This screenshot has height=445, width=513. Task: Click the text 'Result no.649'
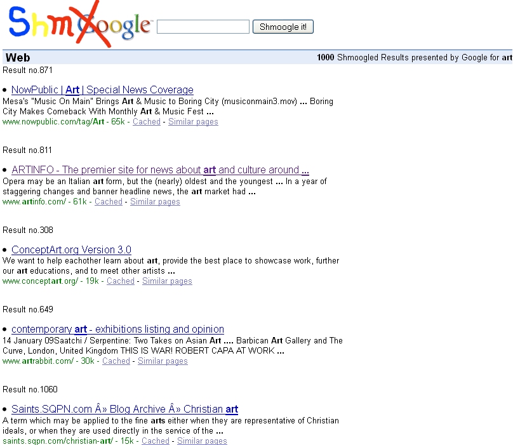coord(28,310)
